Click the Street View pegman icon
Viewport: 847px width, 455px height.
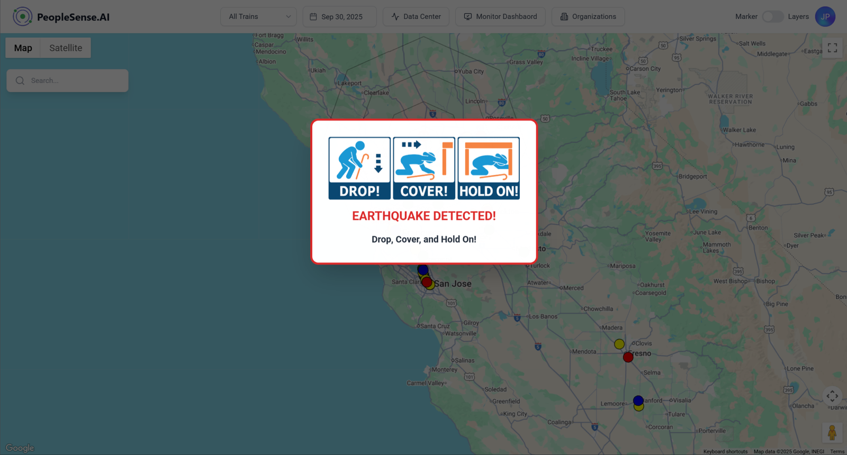(x=832, y=433)
